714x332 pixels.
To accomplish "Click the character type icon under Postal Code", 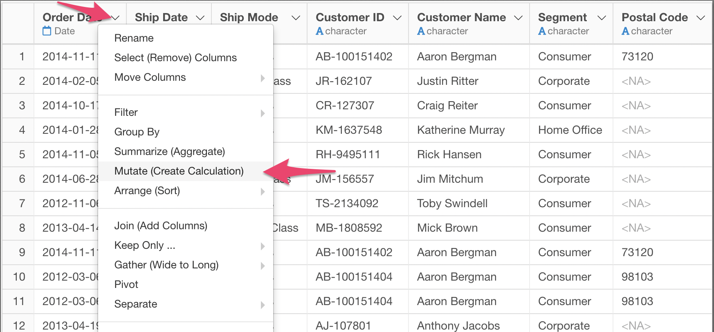I will tap(625, 31).
